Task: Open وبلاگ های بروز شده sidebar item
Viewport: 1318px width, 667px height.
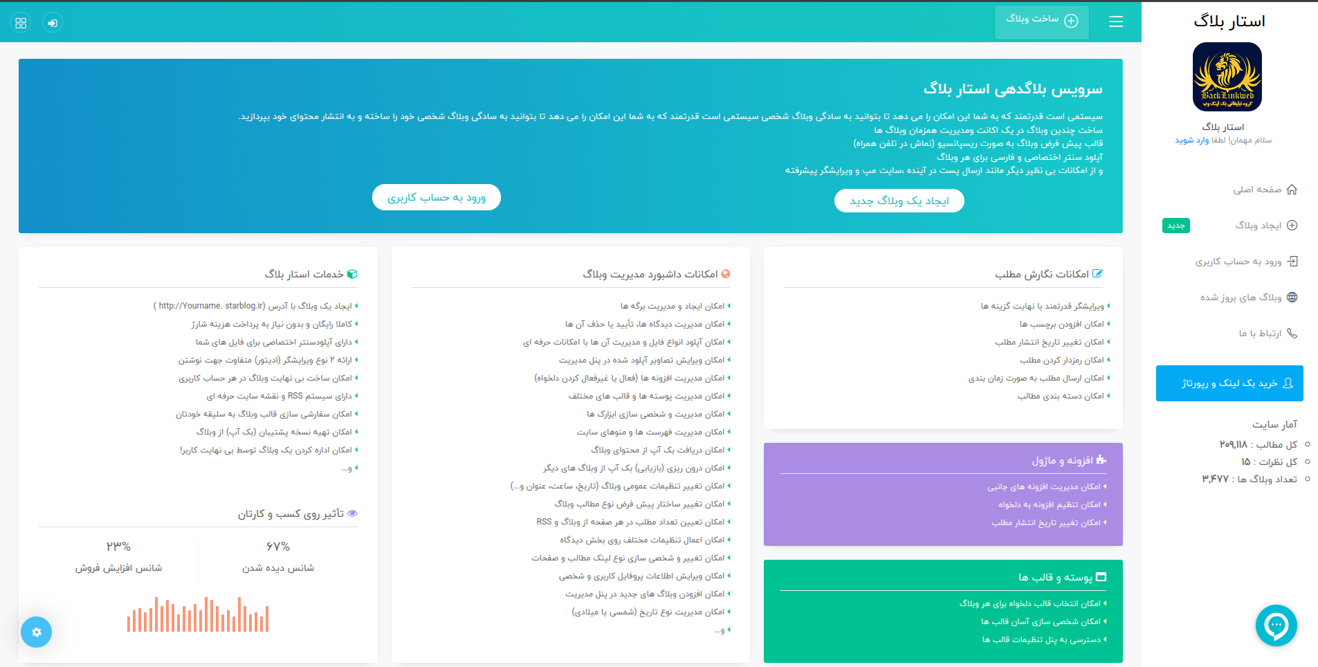Action: tap(1241, 298)
